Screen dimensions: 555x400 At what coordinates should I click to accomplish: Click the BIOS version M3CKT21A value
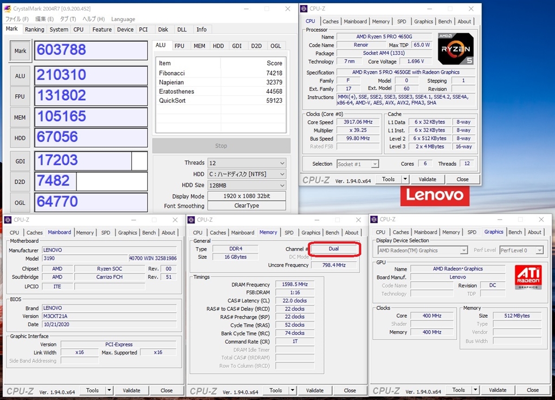[x=109, y=316]
